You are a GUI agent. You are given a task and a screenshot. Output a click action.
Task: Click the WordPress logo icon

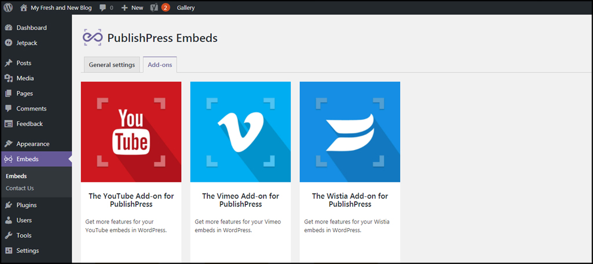[8, 8]
